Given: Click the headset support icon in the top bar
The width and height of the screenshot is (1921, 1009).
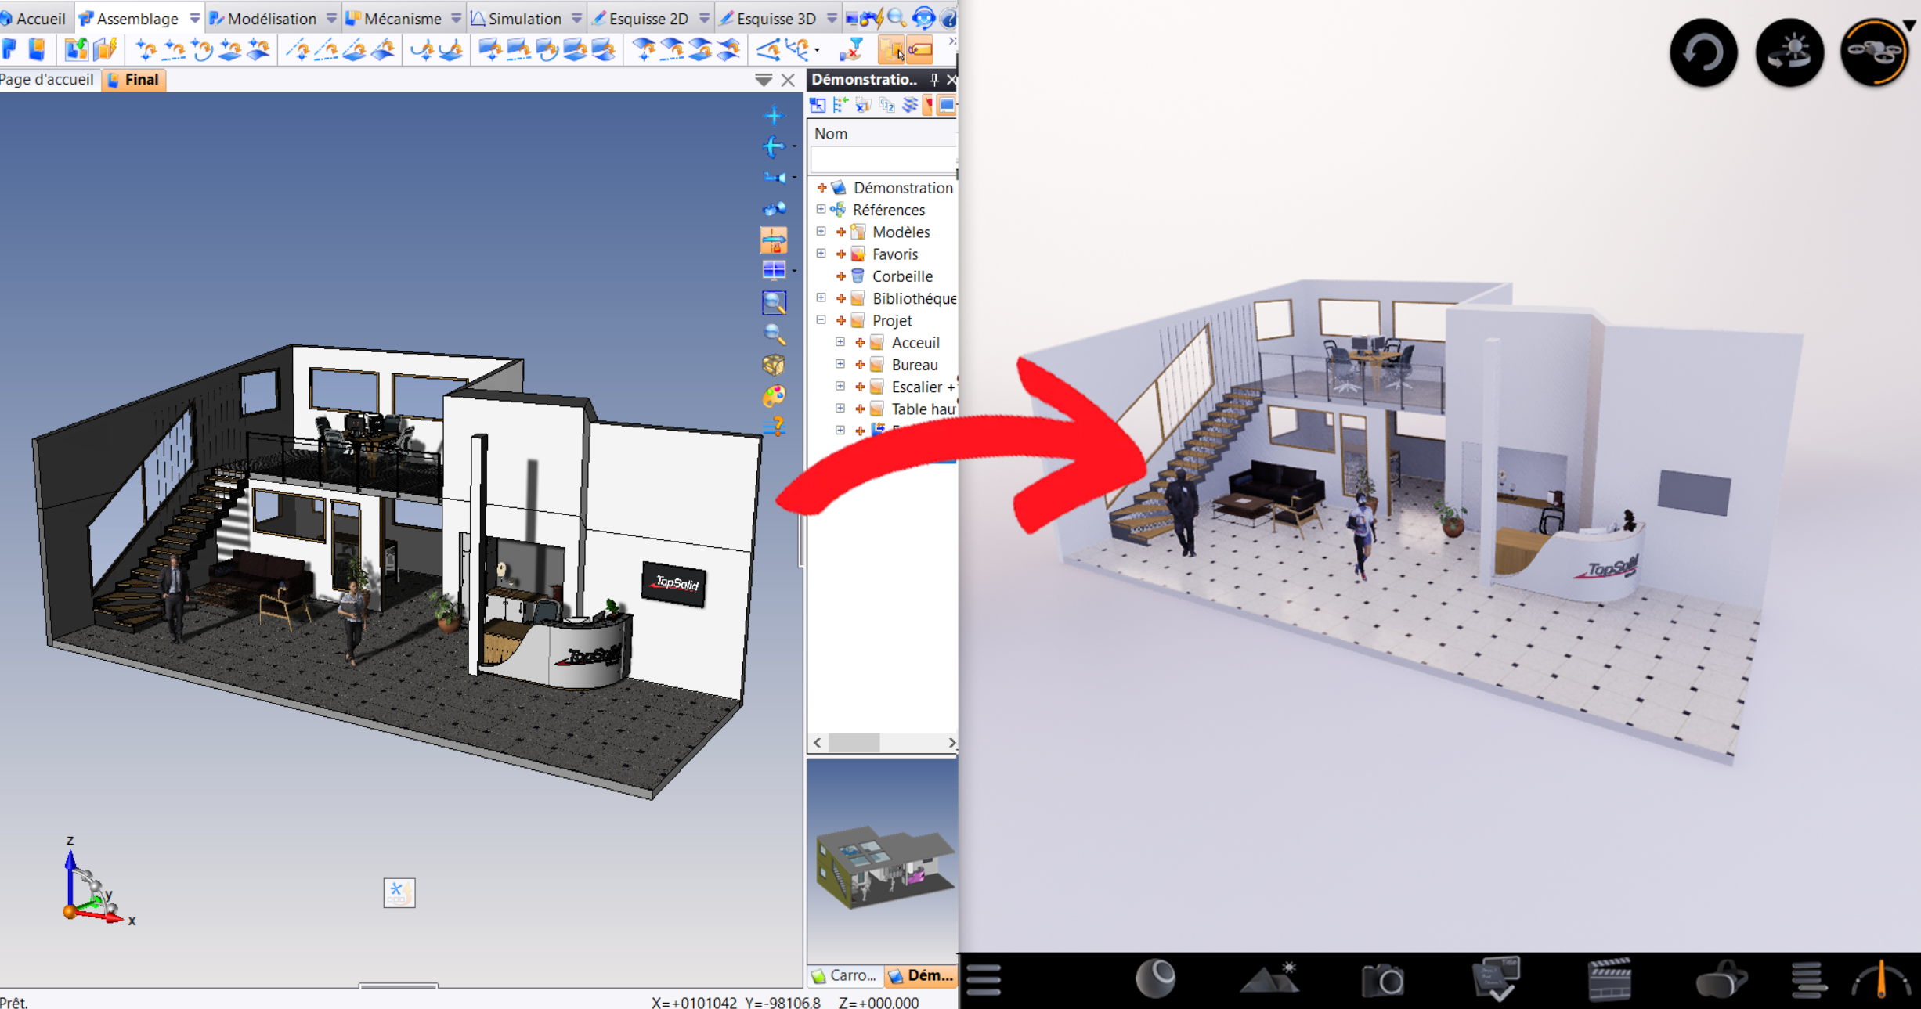Looking at the screenshot, I should [923, 17].
